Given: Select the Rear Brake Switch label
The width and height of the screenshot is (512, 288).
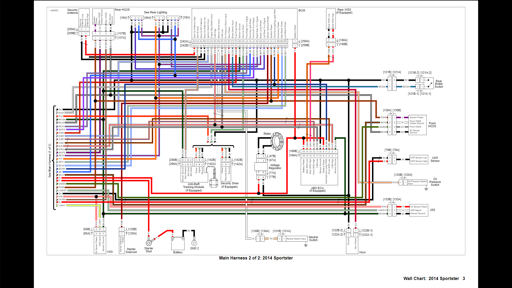Looking at the screenshot, I should coord(439,84).
